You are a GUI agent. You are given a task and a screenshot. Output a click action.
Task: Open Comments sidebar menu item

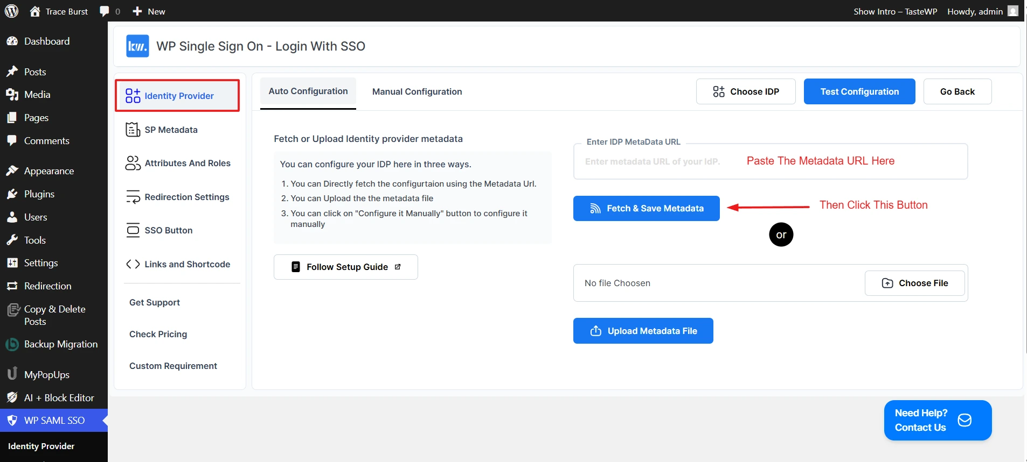tap(54, 141)
